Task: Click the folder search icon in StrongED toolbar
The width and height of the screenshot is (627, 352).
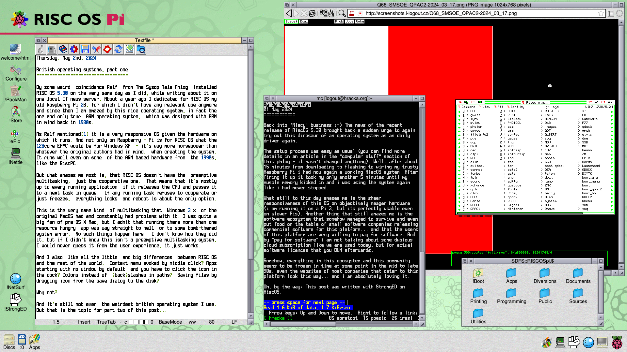Action: (x=141, y=49)
